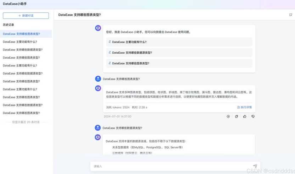Click the 历史记录 heading
Screen dimensions: 295x174
click(8, 25)
